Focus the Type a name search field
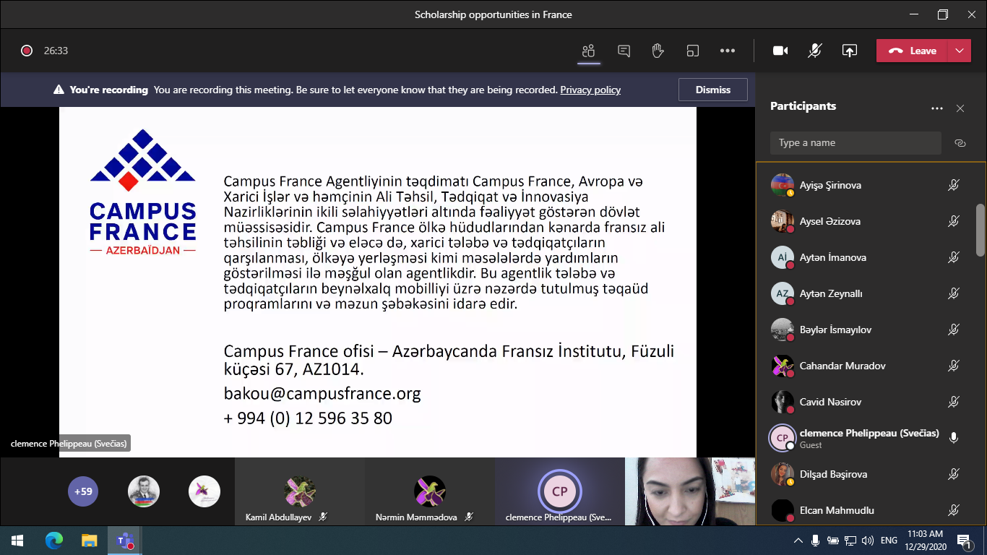Screen dimensions: 987x555 click(x=855, y=143)
